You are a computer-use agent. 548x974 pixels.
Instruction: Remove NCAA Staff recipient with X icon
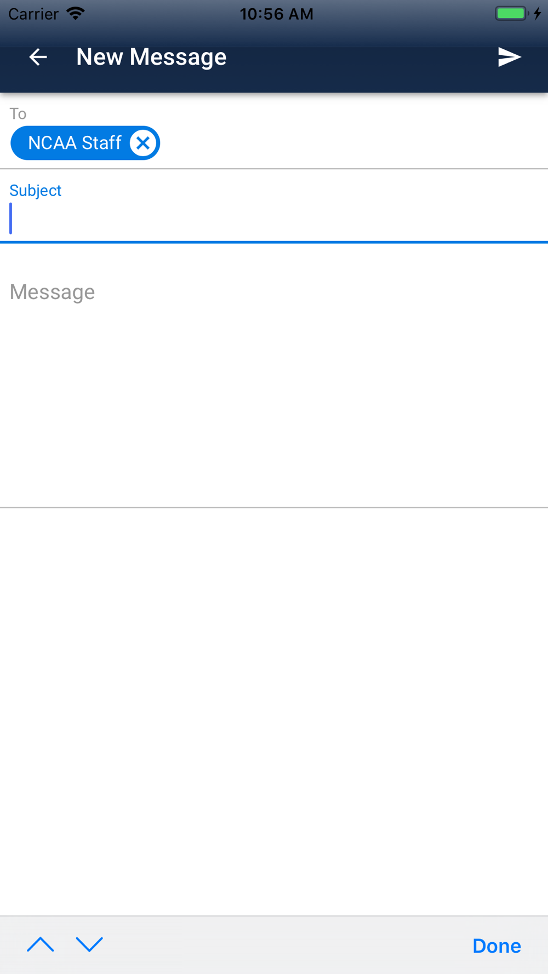tap(143, 143)
